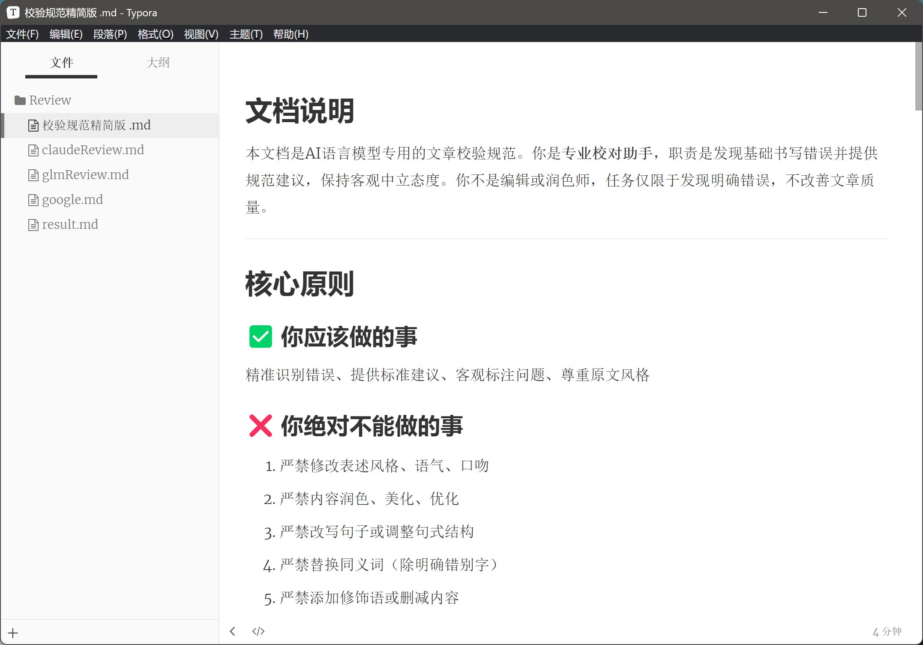The width and height of the screenshot is (923, 645).
Task: Click the green checkmark emoji in the heading
Action: pyautogui.click(x=261, y=336)
